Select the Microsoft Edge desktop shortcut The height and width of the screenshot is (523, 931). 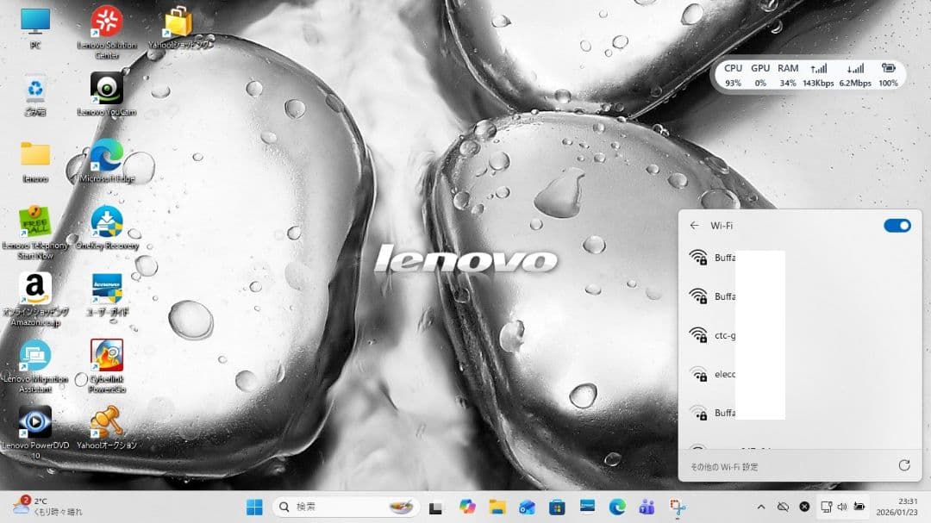pos(107,160)
